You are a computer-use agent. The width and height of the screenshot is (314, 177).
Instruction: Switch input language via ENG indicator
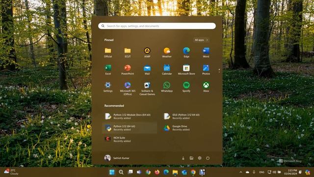pyautogui.click(x=262, y=172)
